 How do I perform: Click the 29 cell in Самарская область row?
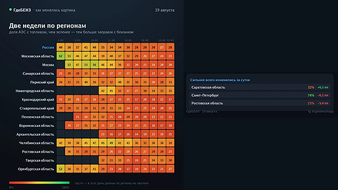[69, 73]
